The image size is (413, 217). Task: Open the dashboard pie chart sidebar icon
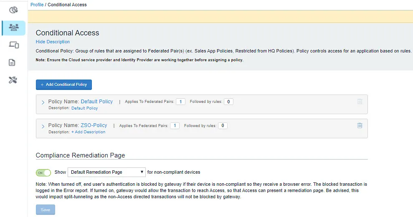[13, 10]
